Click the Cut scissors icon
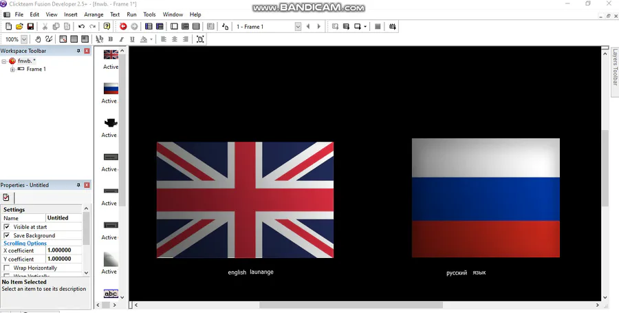 click(45, 26)
